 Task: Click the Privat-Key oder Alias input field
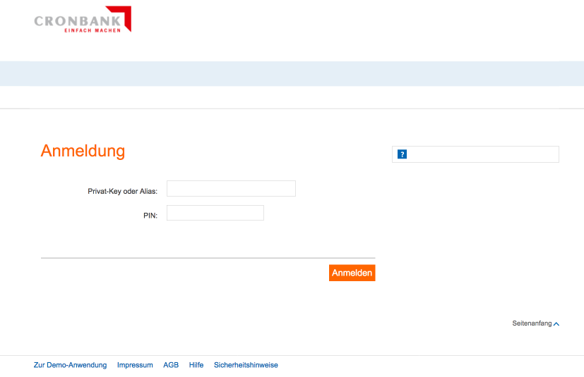(231, 189)
